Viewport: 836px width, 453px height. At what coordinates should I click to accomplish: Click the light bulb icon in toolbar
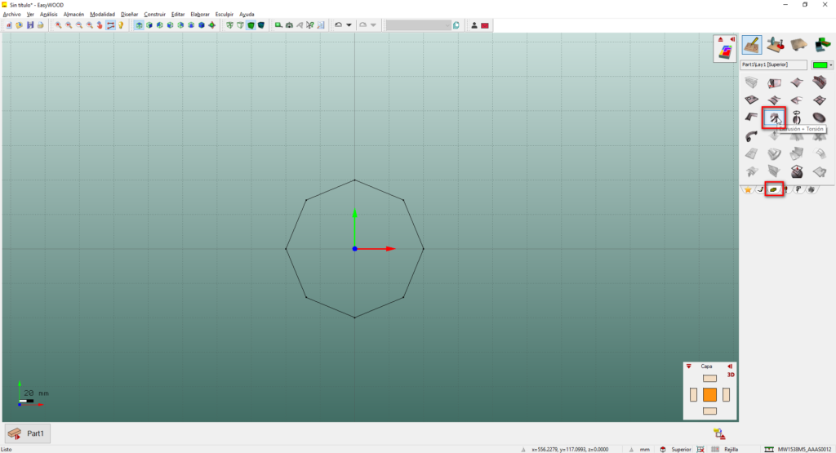pyautogui.click(x=121, y=25)
